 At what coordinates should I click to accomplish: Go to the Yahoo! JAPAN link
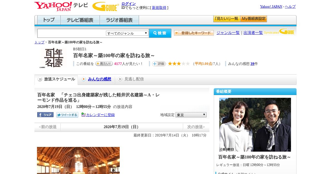pyautogui.click(x=271, y=6)
